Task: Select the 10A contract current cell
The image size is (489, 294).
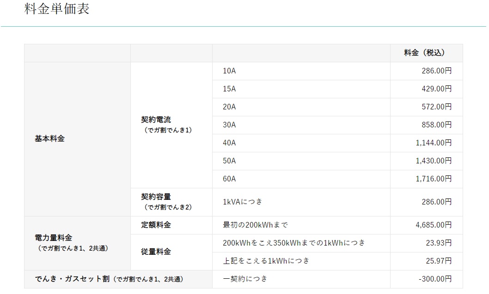Action: click(230, 71)
